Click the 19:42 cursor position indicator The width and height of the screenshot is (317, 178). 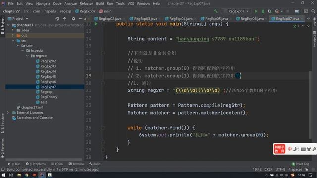[257, 169]
